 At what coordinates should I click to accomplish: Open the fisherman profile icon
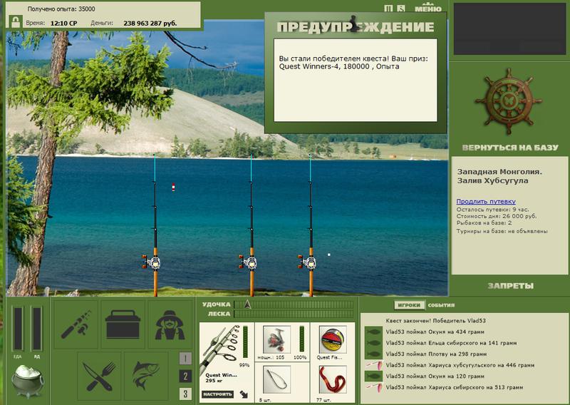[x=170, y=324]
